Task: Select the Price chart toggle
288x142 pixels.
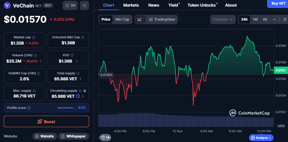Action: (x=106, y=19)
